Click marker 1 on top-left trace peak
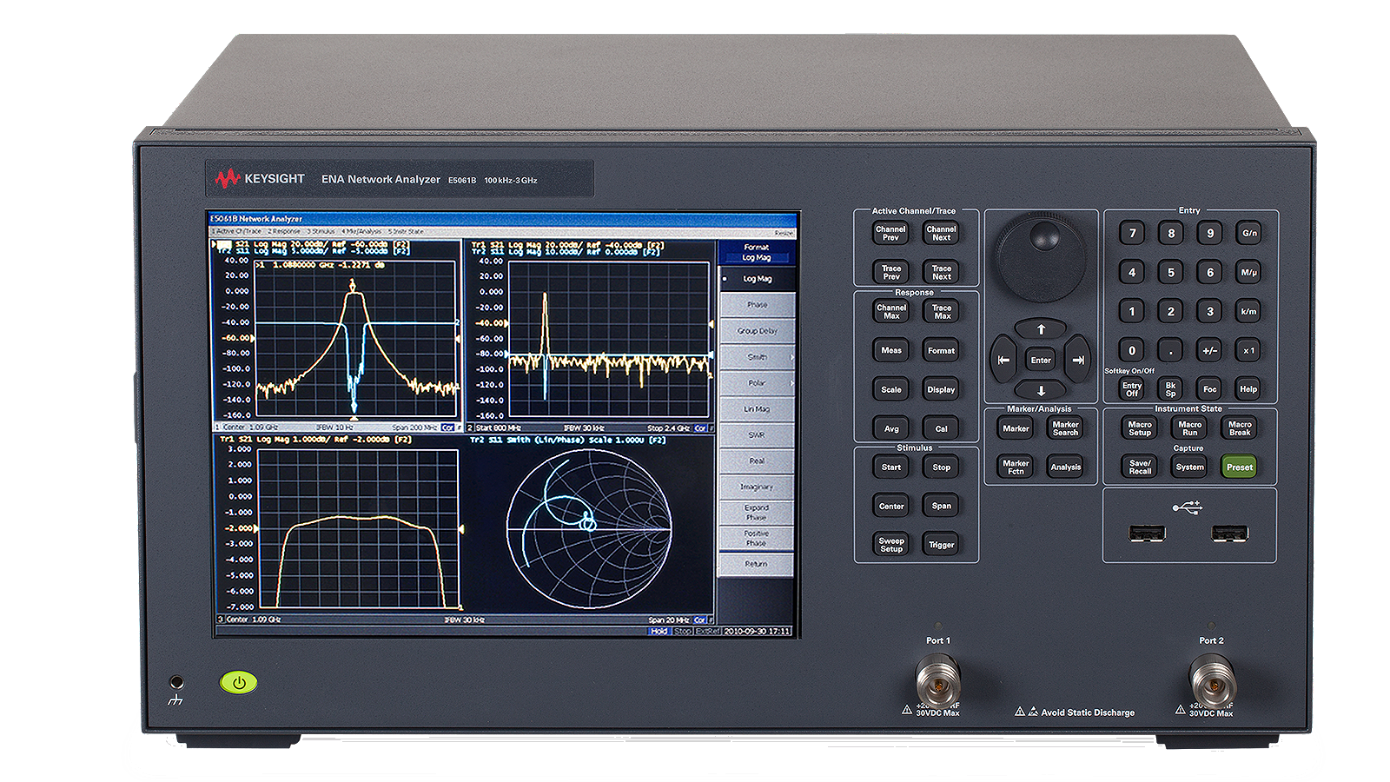This screenshot has width=1390, height=782. pos(352,284)
